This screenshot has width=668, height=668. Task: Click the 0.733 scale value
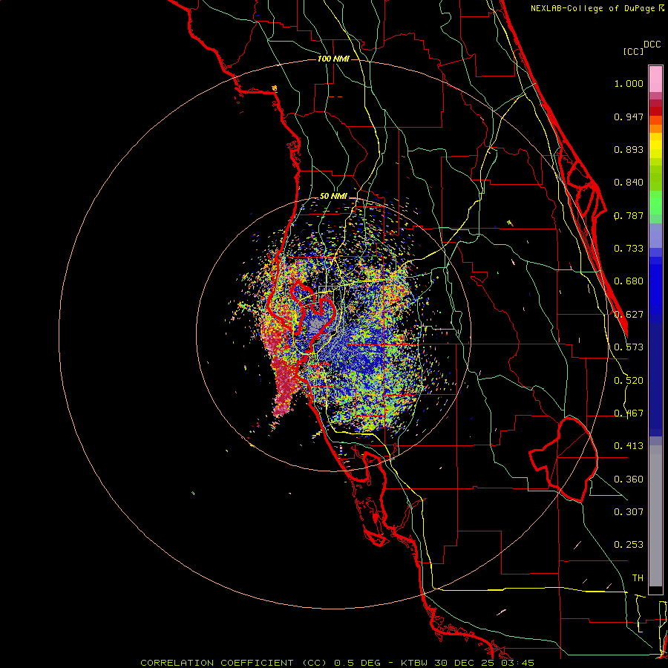(629, 249)
